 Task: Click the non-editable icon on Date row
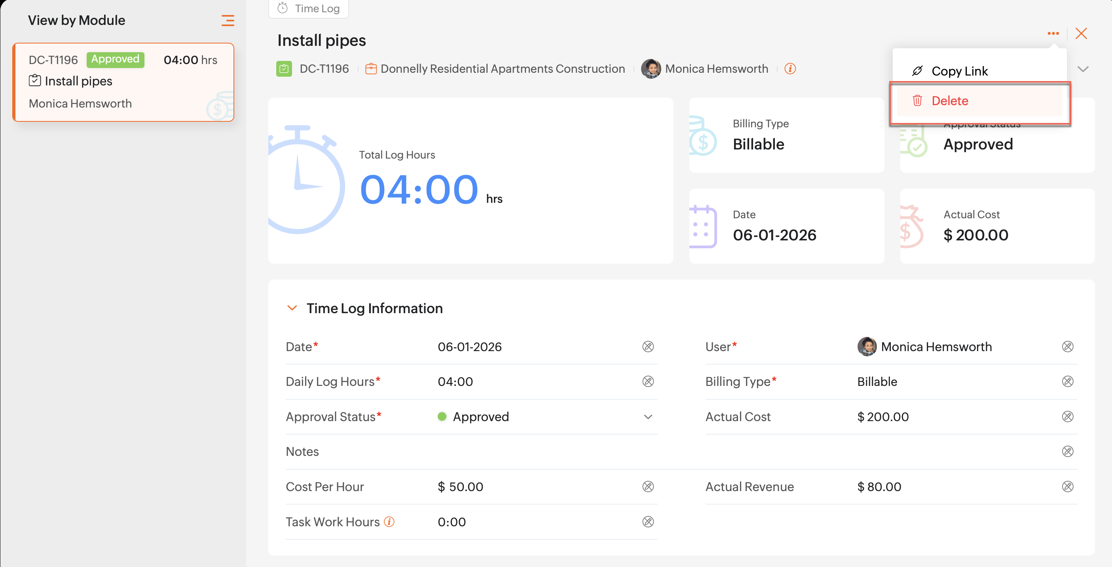[648, 347]
